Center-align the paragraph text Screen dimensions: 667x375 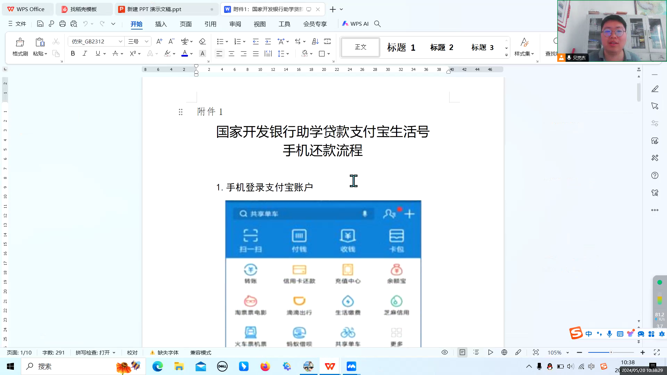231,53
